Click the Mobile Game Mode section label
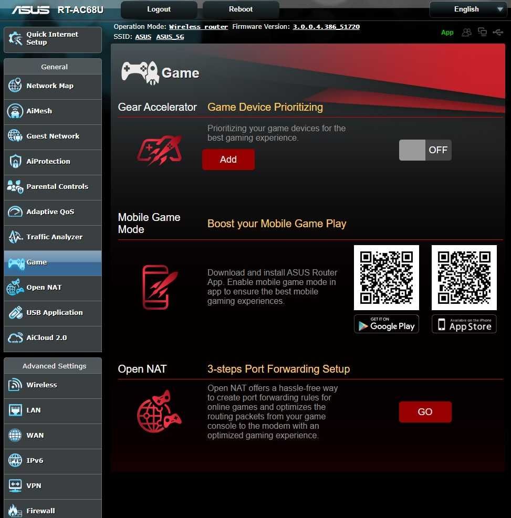This screenshot has height=518, width=511. coord(149,224)
